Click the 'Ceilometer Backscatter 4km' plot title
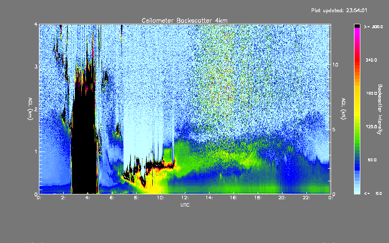This screenshot has height=243, width=389. click(x=184, y=20)
